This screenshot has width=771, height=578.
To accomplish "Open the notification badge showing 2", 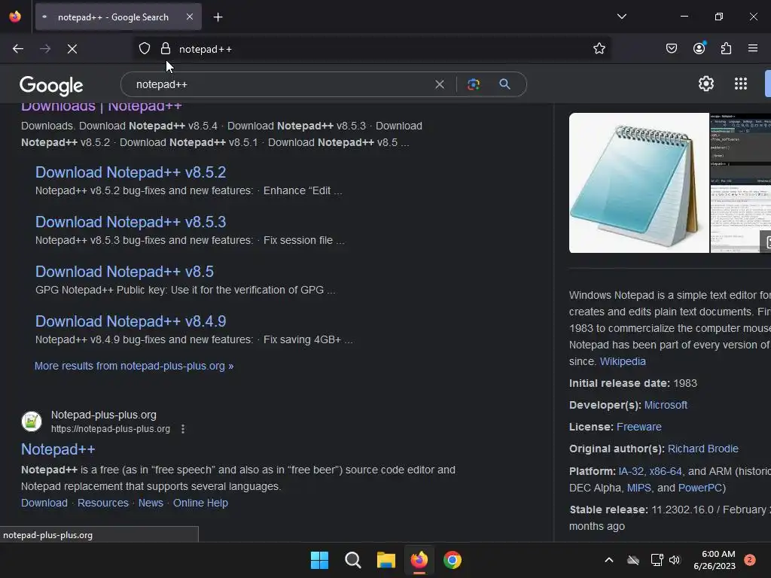I will pos(749,560).
